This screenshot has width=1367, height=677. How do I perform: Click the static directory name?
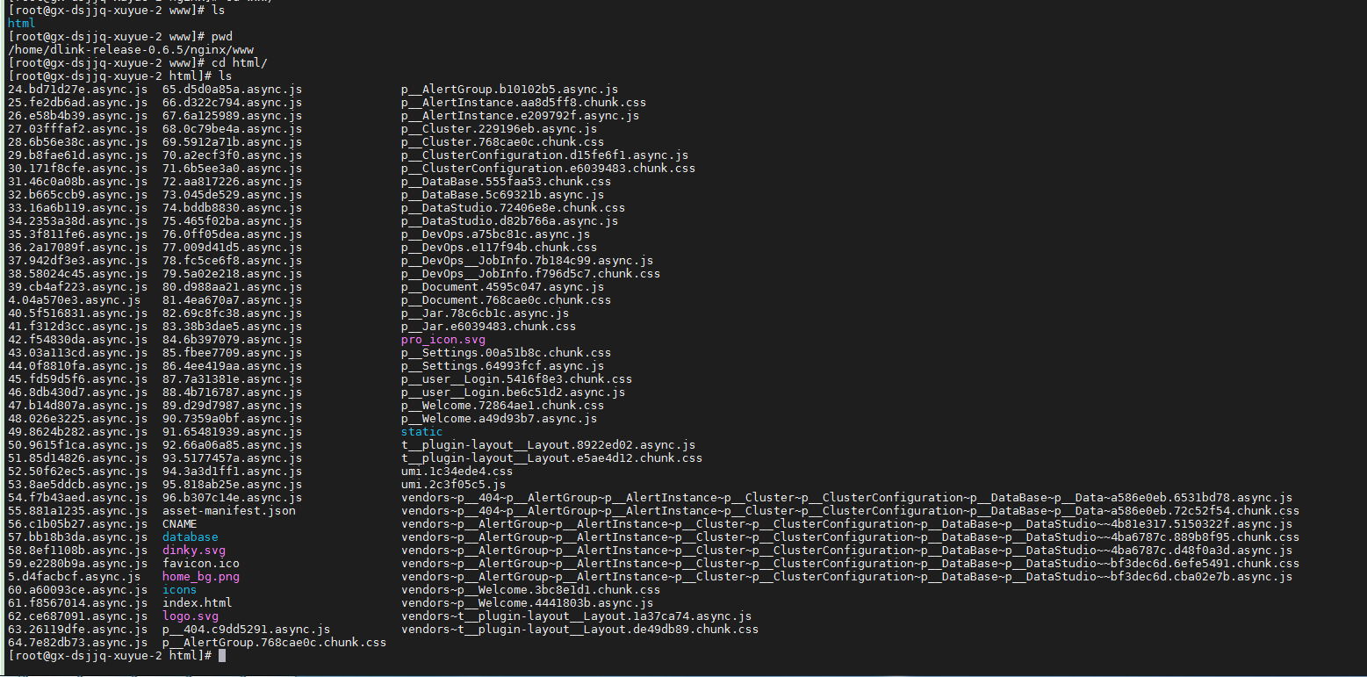tap(421, 432)
